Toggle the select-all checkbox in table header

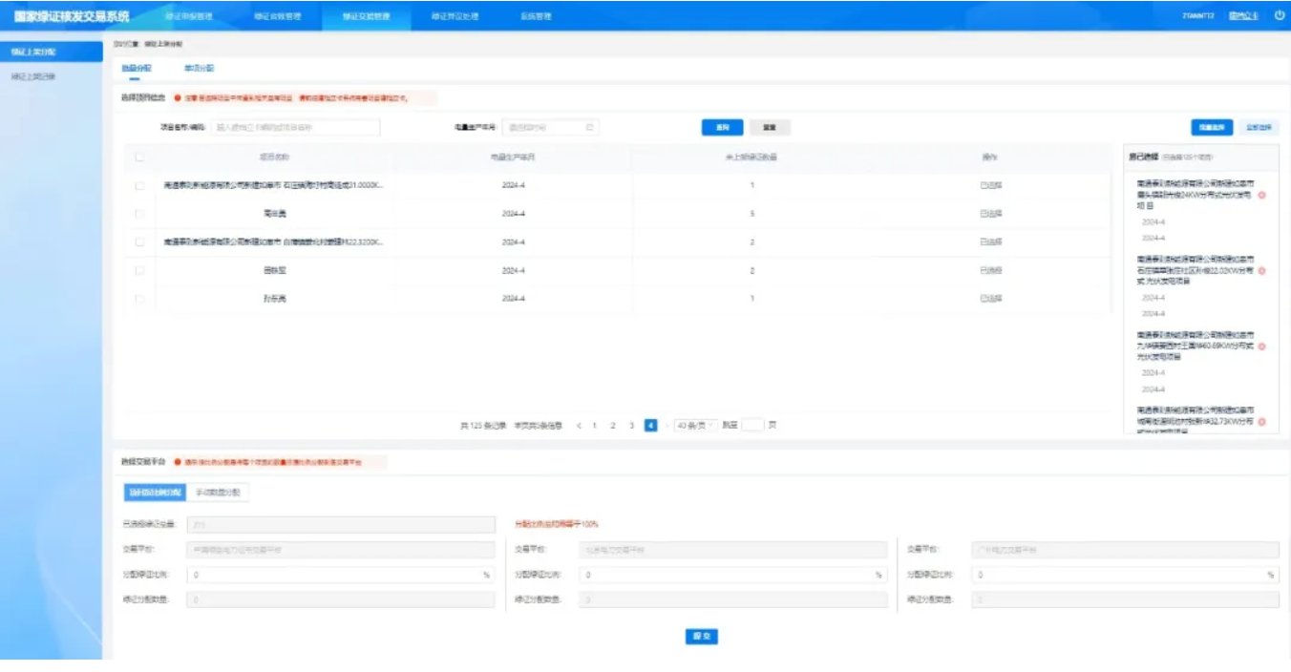139,157
